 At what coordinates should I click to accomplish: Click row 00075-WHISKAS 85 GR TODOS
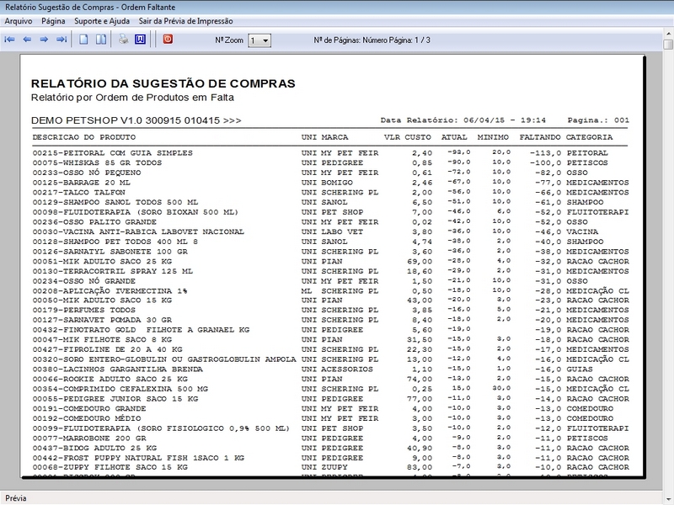[330, 162]
